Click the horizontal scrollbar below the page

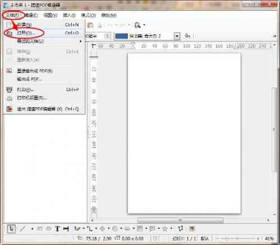point(180,220)
